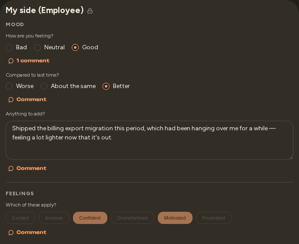Viewport: 299px width, 244px height.
Task: Choose the Good mood radio button
Action: pos(75,47)
